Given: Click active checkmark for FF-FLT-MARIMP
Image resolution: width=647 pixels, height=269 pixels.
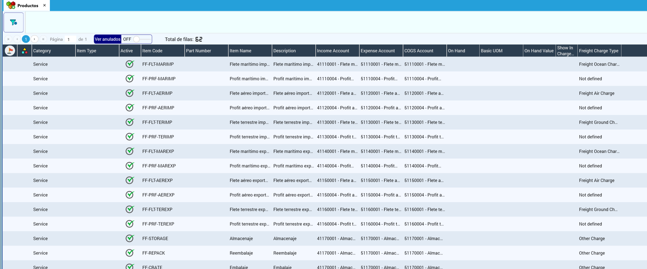Looking at the screenshot, I should point(130,64).
